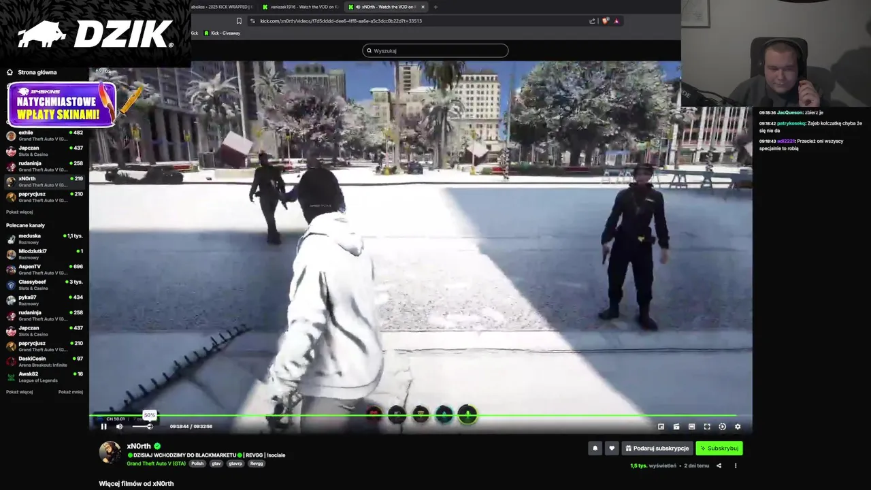Click patrykoseko username in chat
Viewport: 871px width, 490px height.
pos(791,124)
